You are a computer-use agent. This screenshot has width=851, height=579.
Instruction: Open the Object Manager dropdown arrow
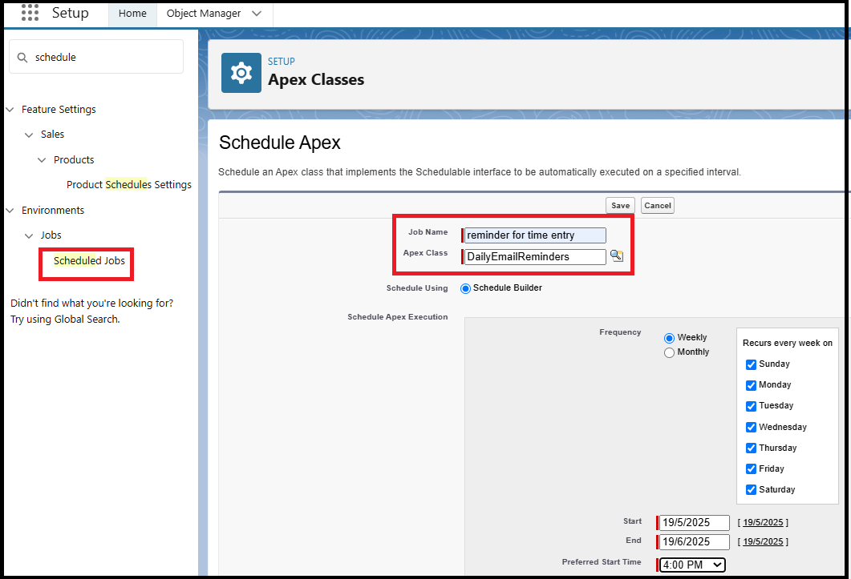[x=257, y=14]
